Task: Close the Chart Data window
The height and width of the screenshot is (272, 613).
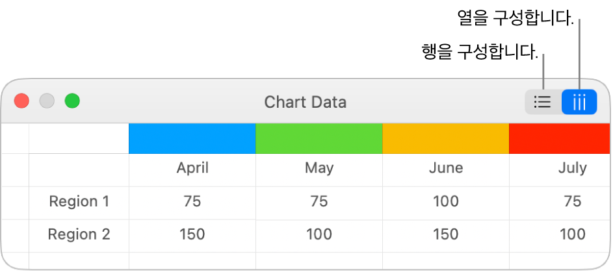Action: 22,101
